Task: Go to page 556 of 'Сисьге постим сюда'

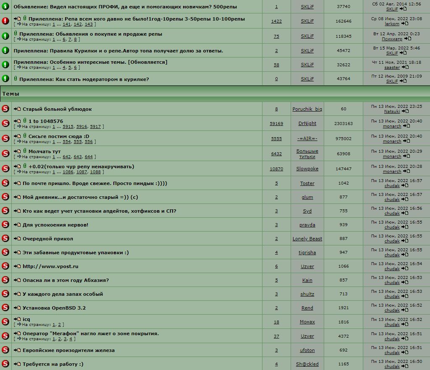Action: (89, 142)
